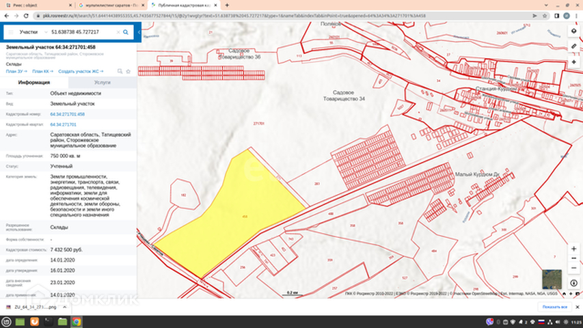Image resolution: width=583 pixels, height=328 pixels.
Task: Open the hamburger menu in search bar
Action: click(x=10, y=31)
